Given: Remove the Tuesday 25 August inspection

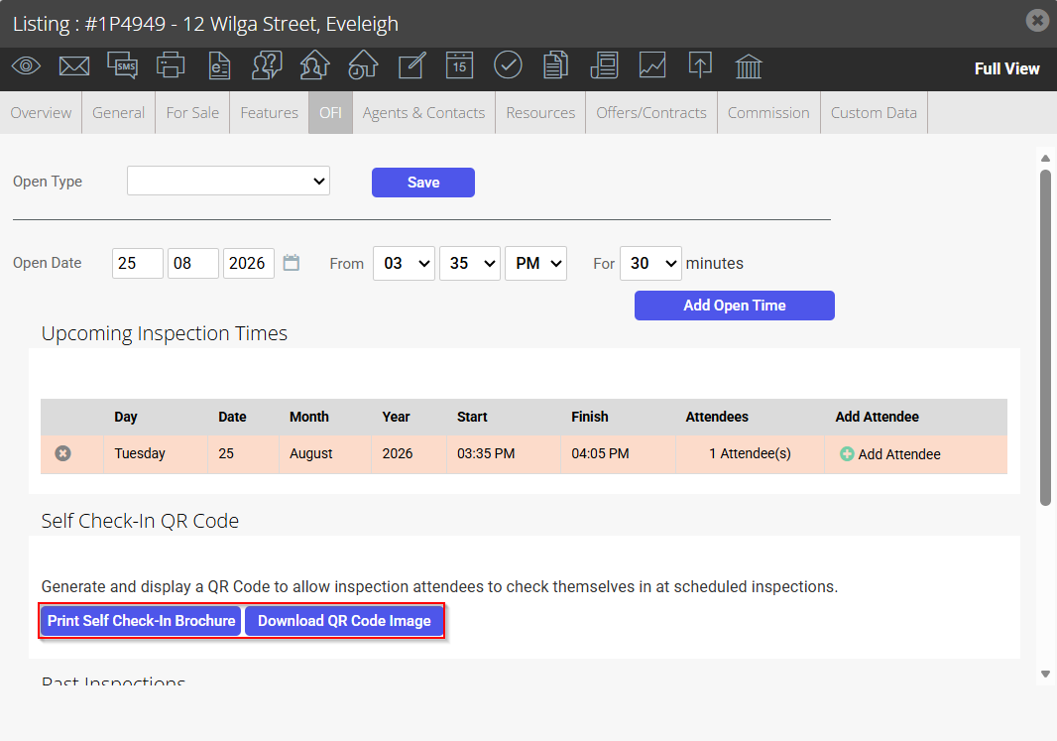Looking at the screenshot, I should (62, 453).
